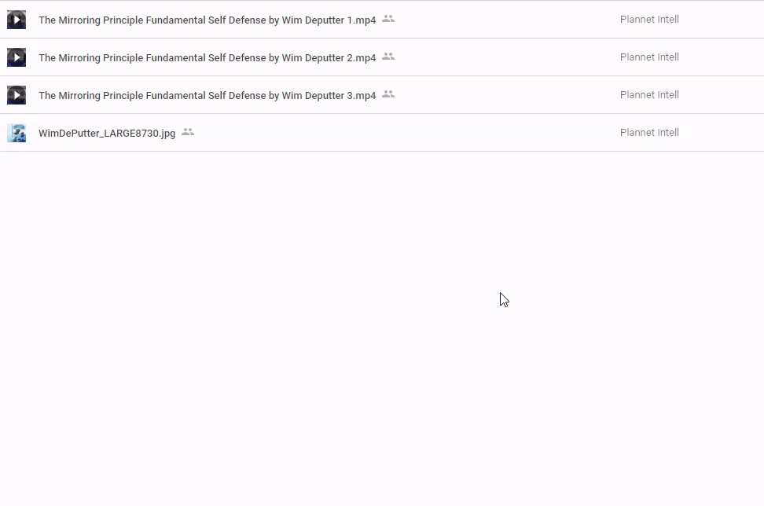Screen dimensions: 764x506
Task: Click owner Plannet Intell for WimDePutter_LARGE8730.jpg
Action: 649,133
